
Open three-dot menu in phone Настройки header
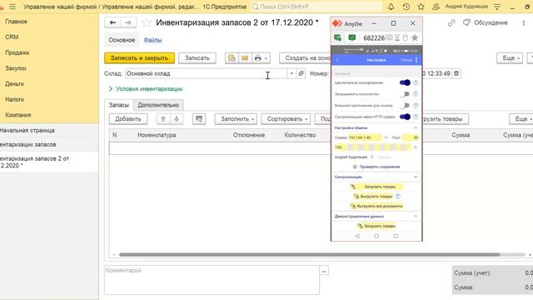click(x=416, y=60)
